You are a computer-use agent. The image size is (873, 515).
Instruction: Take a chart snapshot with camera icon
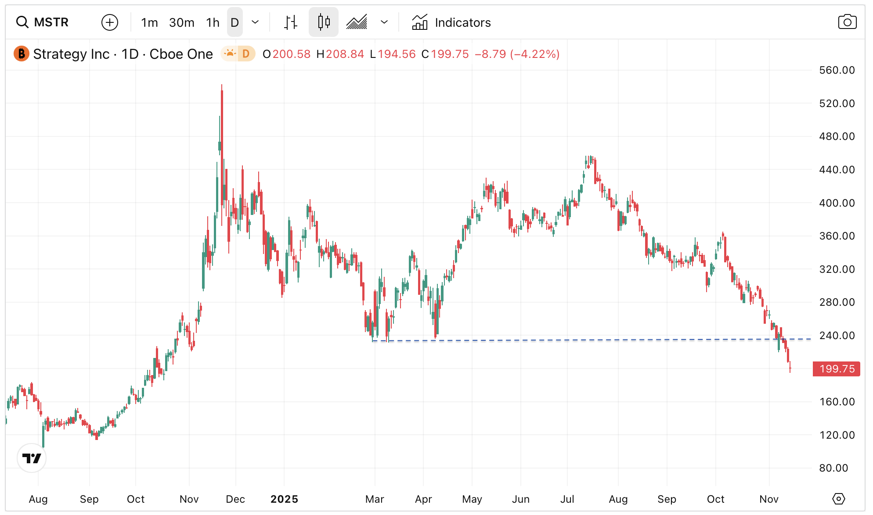point(847,22)
